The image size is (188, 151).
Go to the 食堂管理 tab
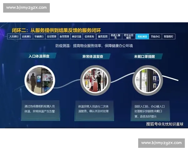tap(64, 36)
